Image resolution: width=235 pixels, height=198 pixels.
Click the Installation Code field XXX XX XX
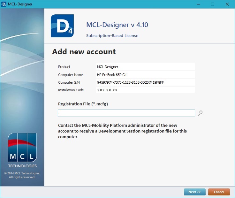[x=146, y=90]
